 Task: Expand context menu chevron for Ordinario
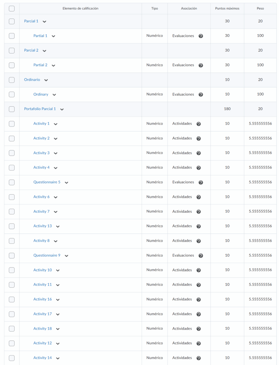[x=46, y=80]
